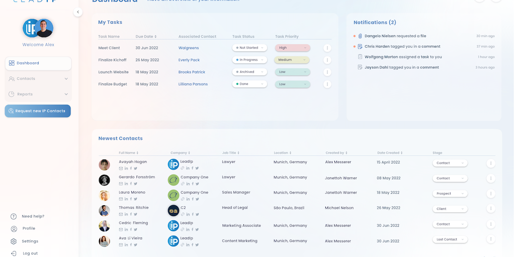515x257 pixels.
Task: Open three-dot menu for Meet Client task
Action: point(327,48)
